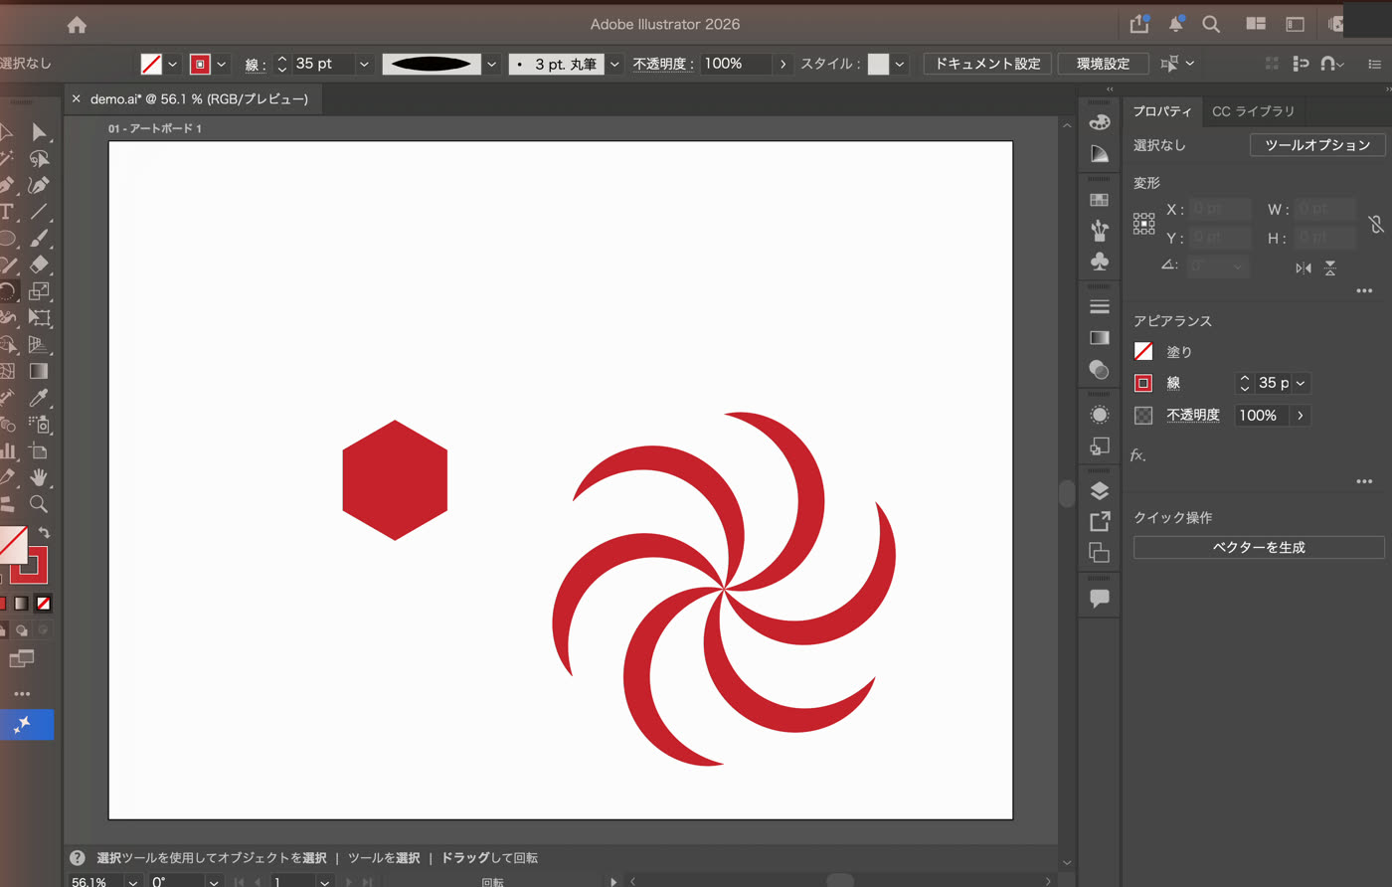The height and width of the screenshot is (887, 1392).
Task: Click the ドキュメント設定 button
Action: point(987,64)
